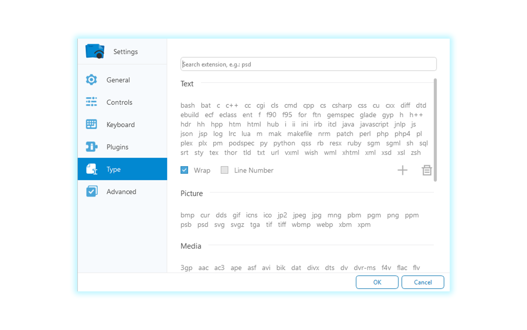Switch to the Advanced tab
Screen dimensions: 527x330
point(121,192)
